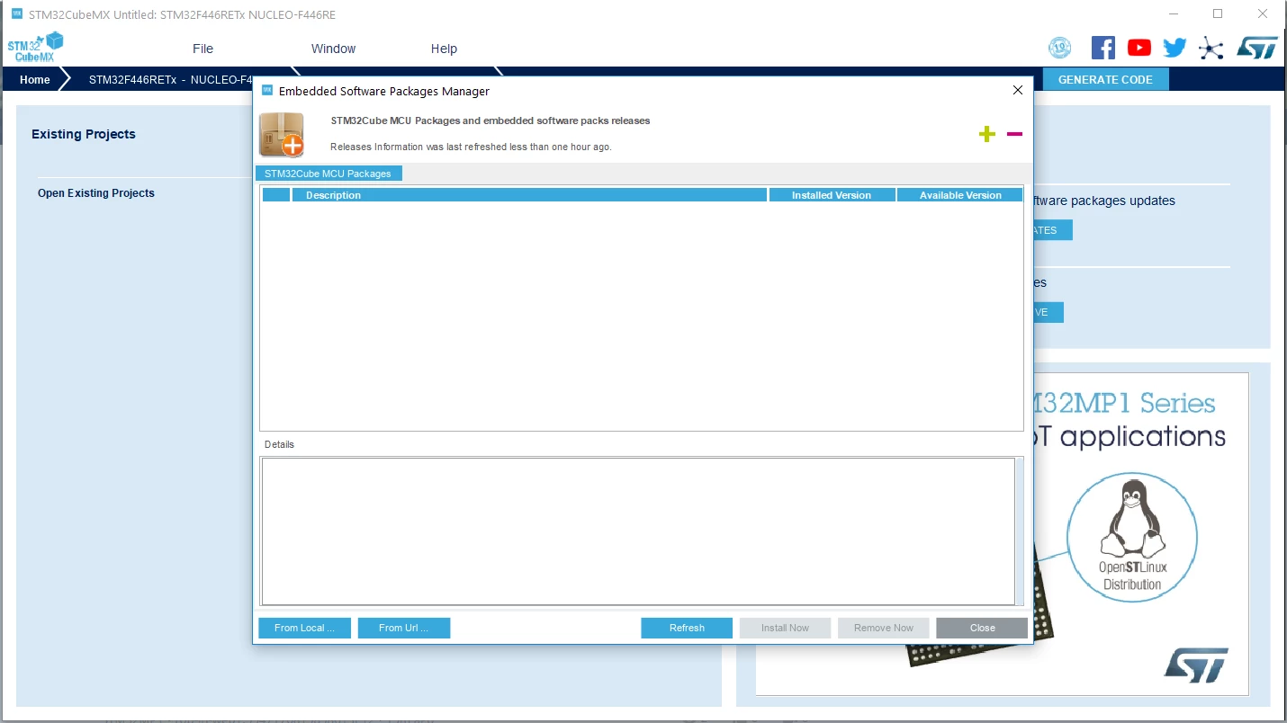Open the YouTube link icon

point(1138,48)
